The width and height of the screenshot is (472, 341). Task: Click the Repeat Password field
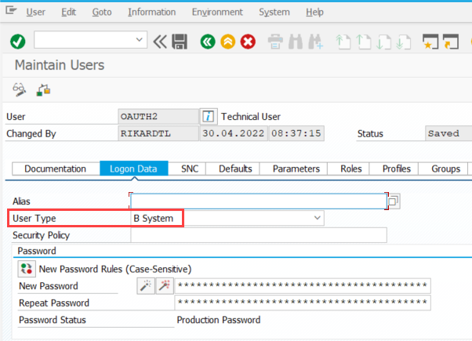pos(303,303)
